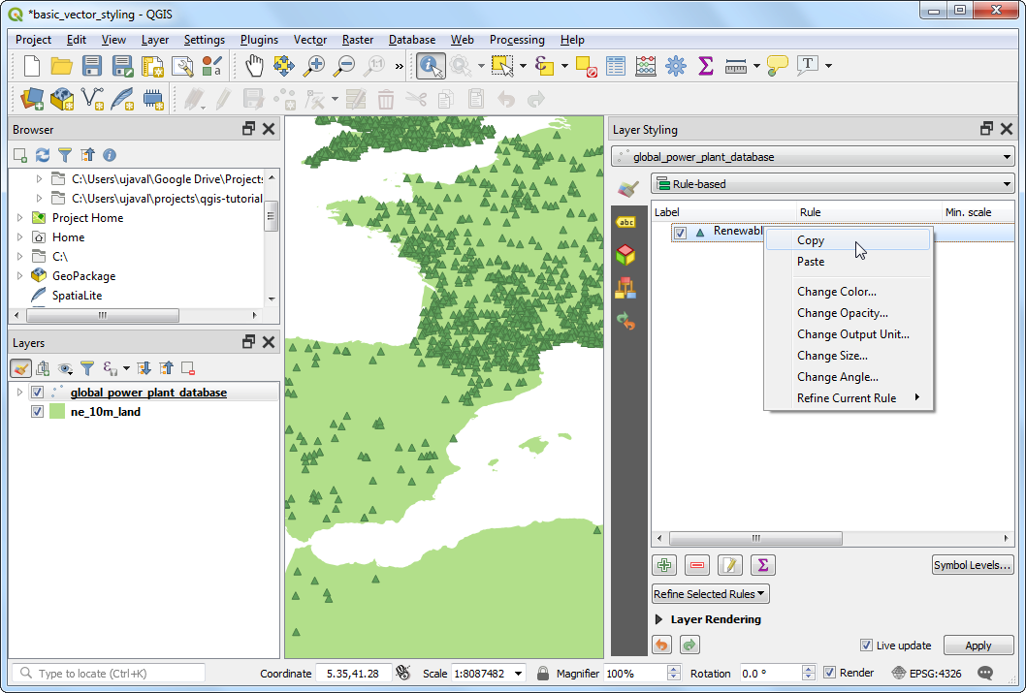Add a new rule with green plus

click(x=664, y=565)
